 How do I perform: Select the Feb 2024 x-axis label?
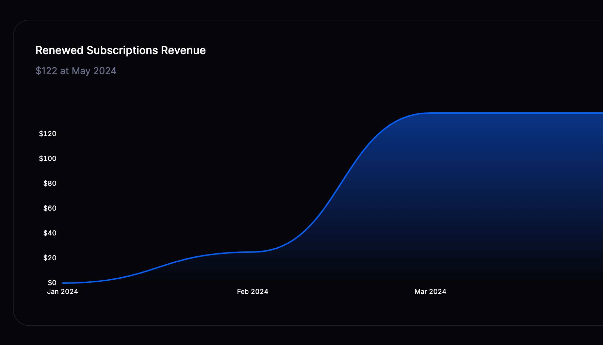point(252,292)
